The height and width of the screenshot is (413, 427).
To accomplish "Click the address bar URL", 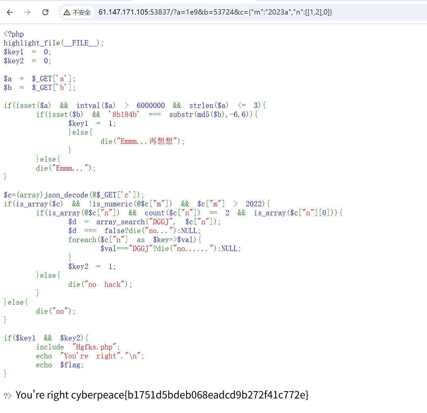I will pos(215,12).
